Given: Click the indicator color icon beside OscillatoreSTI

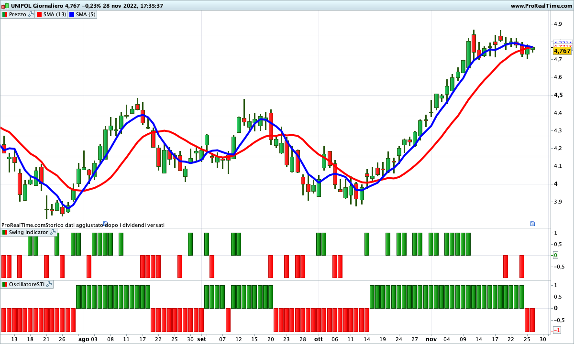Looking at the screenshot, I should point(4,284).
